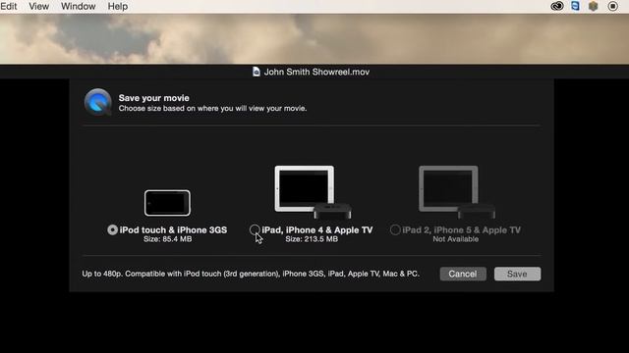Click the white iPad with Apple TV image
629x353 pixels.
click(x=313, y=192)
